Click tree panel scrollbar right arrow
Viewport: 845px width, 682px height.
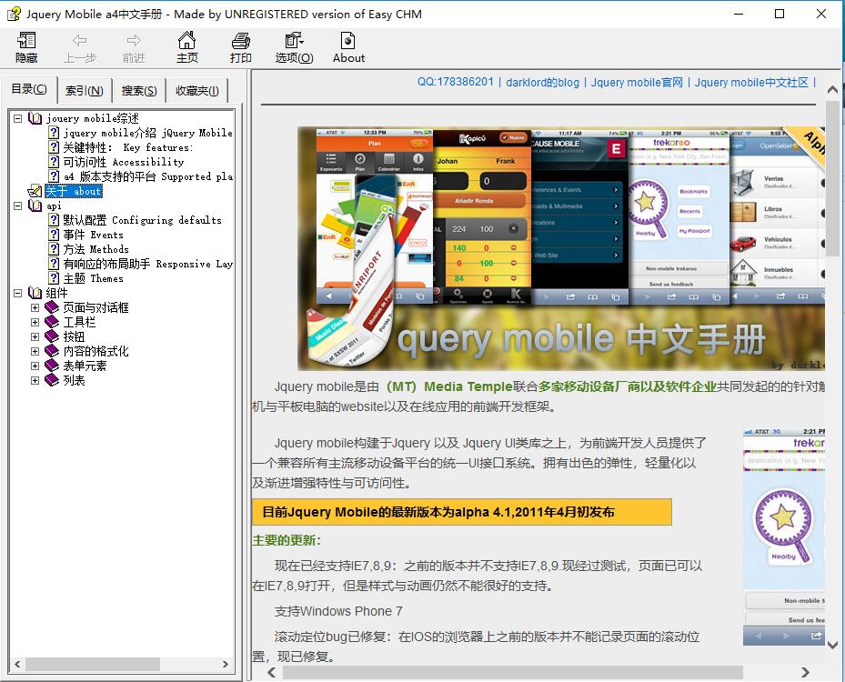point(226,664)
